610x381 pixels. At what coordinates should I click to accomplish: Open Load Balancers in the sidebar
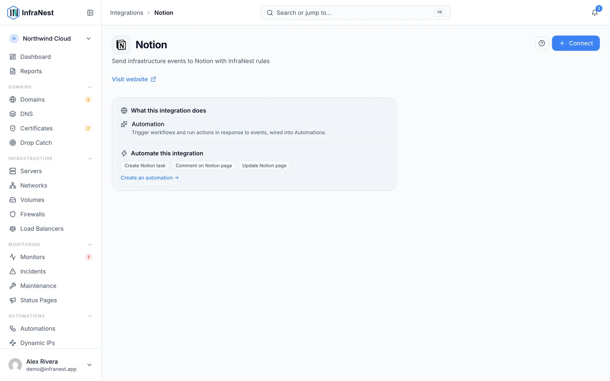point(51,229)
